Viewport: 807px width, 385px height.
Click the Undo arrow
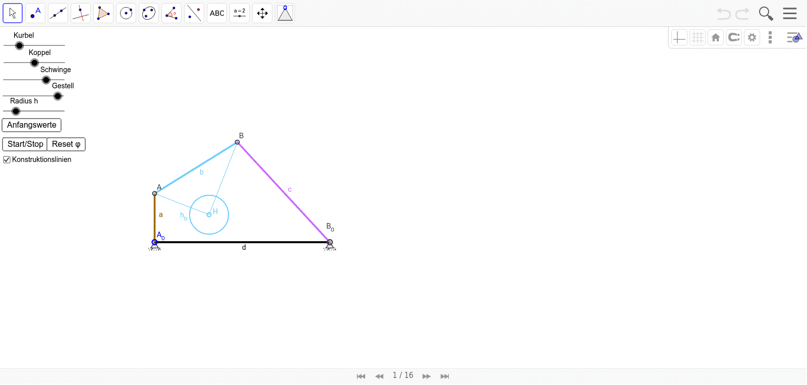pos(724,14)
